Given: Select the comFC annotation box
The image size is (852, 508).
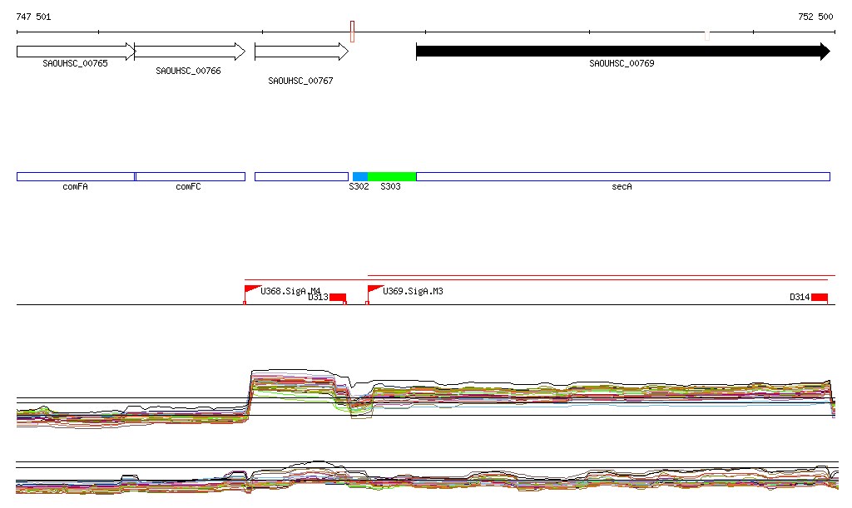Looking at the screenshot, I should [x=190, y=176].
